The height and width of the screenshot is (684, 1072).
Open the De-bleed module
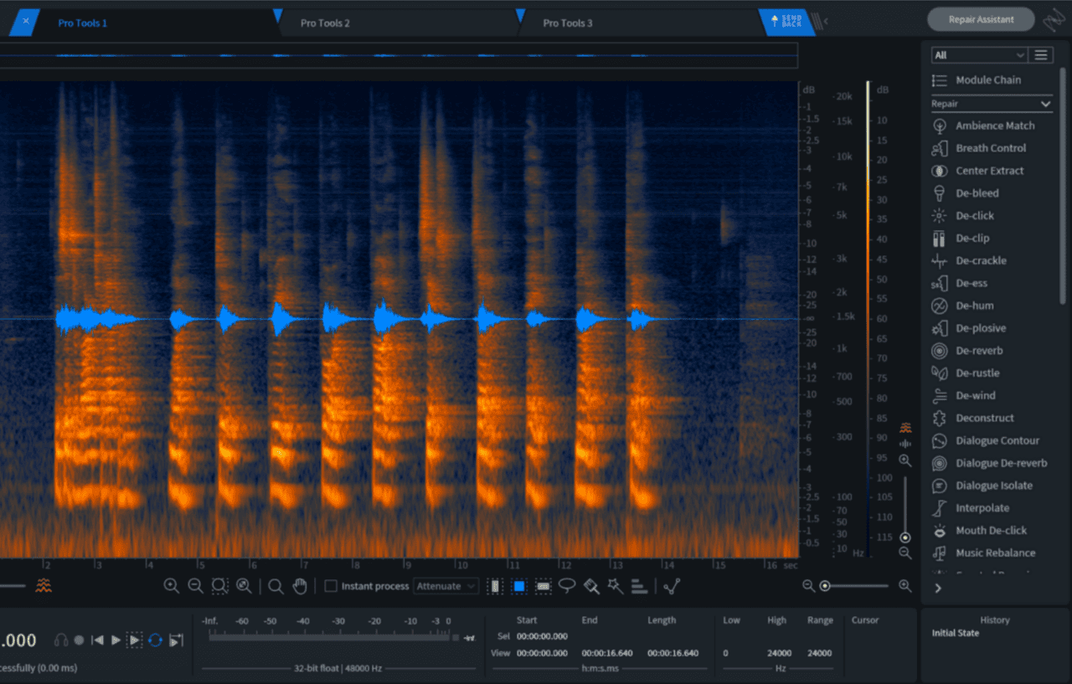click(x=966, y=193)
